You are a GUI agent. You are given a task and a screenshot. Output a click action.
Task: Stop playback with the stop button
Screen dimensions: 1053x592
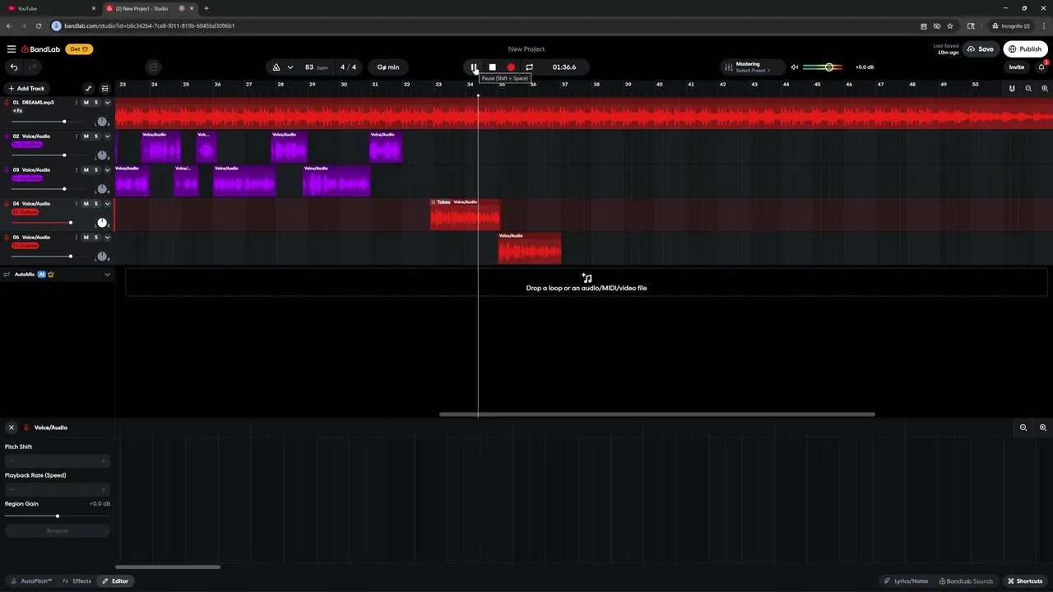[x=492, y=67]
